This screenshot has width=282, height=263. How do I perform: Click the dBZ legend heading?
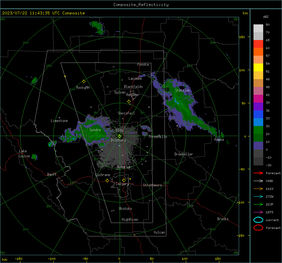(x=266, y=17)
